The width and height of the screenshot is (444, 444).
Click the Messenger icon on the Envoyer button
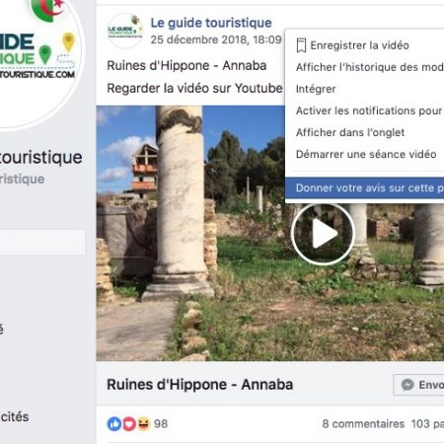(x=407, y=385)
